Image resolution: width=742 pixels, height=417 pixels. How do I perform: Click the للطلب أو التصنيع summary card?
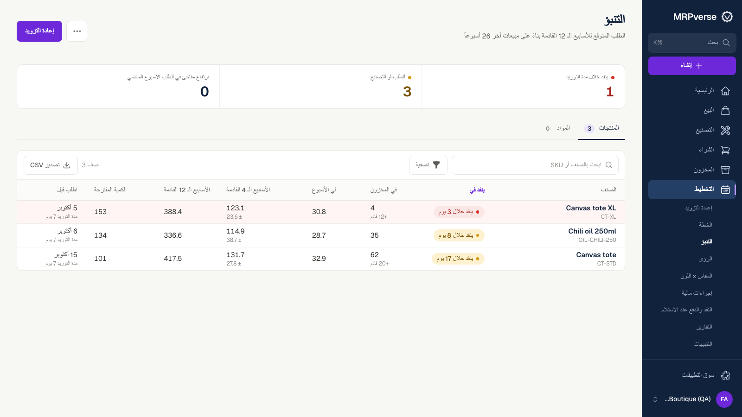click(320, 87)
